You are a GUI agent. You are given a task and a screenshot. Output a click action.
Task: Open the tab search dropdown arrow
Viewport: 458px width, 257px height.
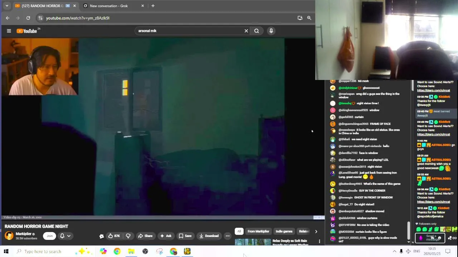pos(6,6)
